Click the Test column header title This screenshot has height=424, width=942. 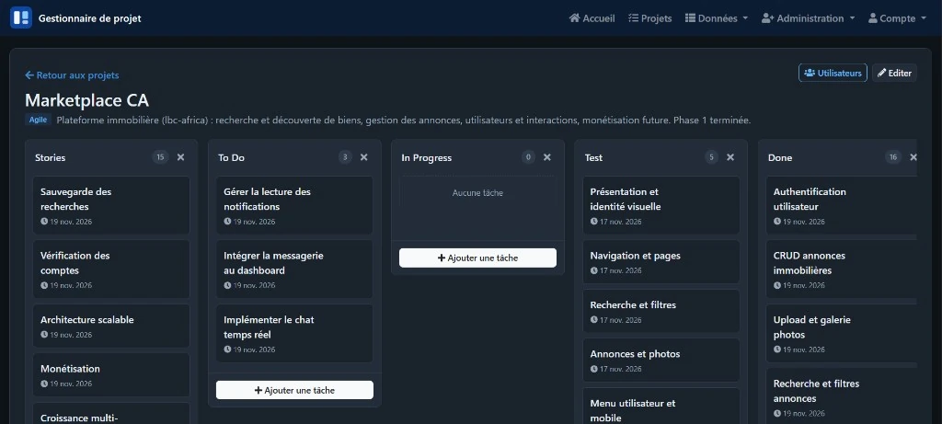[593, 157]
